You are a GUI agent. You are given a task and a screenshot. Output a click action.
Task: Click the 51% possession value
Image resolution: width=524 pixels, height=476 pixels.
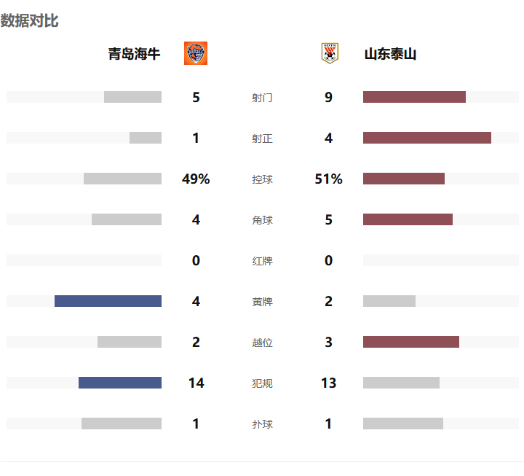328,179
